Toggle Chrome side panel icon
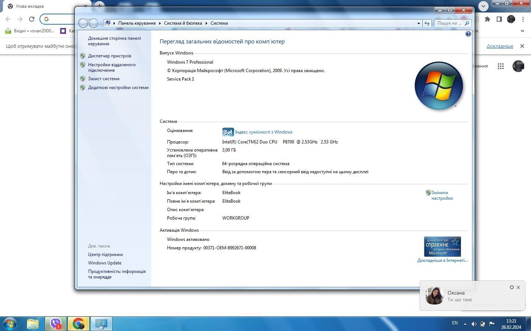531x331 pixels. tap(499, 19)
